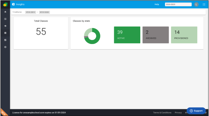Click the Insights pie chart header icon
209x116 pixels.
(x=14, y=4)
